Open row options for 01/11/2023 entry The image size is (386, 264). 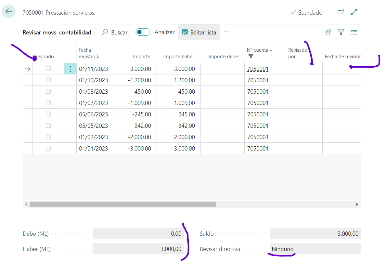[70, 69]
